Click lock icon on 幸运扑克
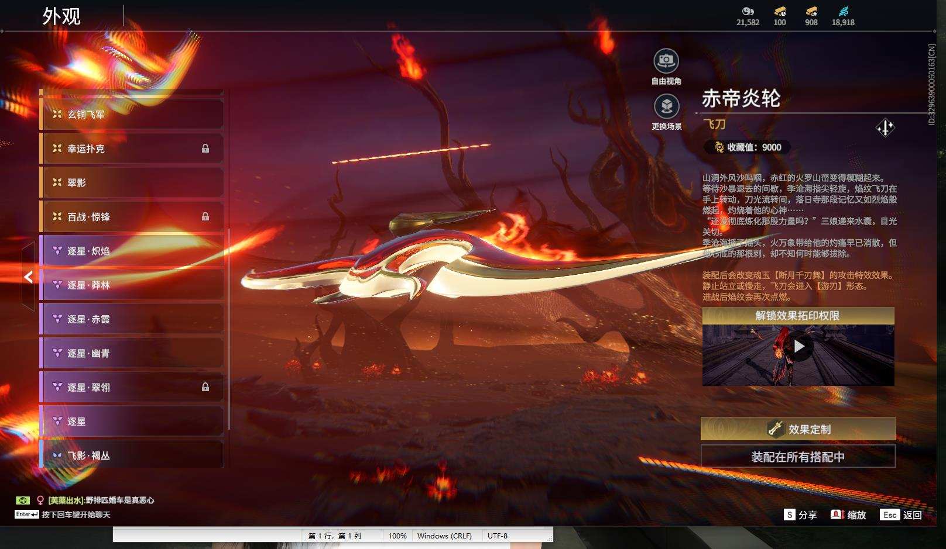Screen dimensions: 946x549 [205, 149]
